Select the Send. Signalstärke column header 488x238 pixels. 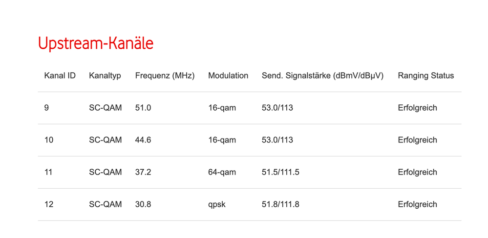322,76
